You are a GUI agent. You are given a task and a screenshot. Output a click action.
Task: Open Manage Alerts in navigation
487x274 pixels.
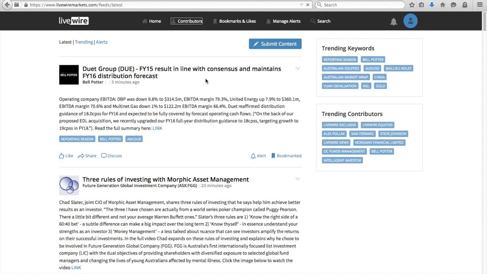click(x=283, y=21)
